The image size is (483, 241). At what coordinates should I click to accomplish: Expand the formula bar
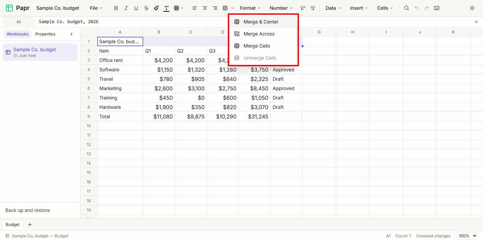pos(476,22)
